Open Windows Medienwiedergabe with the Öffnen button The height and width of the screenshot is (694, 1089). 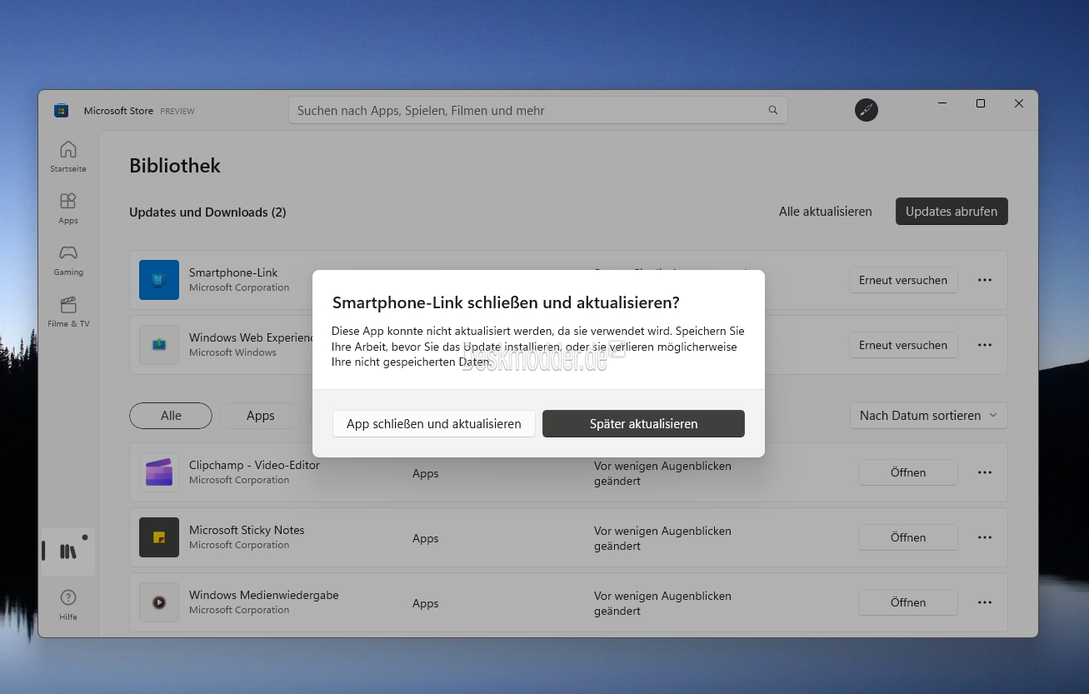(x=908, y=602)
